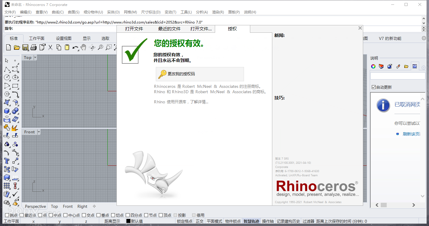429x226 pixels.
Task: Close the splash dialog with the X button
Action: [360, 28]
